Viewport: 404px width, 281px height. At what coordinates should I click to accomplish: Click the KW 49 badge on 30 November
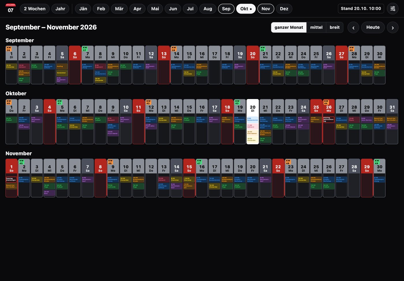[x=377, y=162]
